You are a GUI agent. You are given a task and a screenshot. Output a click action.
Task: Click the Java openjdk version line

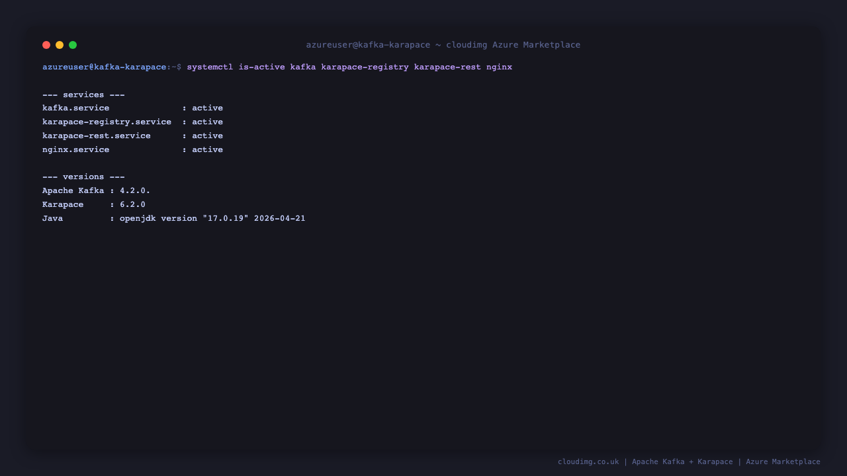click(174, 219)
